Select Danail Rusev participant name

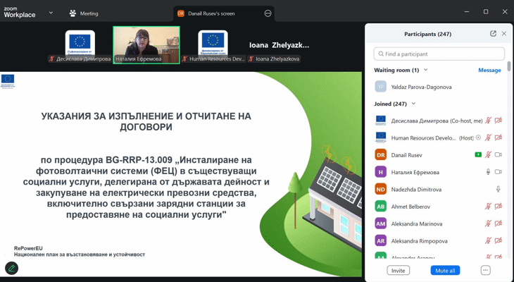[x=406, y=155]
